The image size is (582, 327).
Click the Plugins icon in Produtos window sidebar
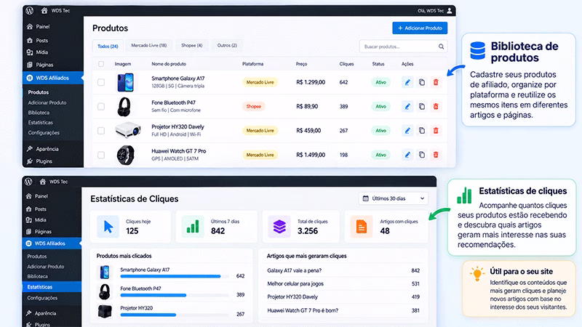pyautogui.click(x=30, y=161)
